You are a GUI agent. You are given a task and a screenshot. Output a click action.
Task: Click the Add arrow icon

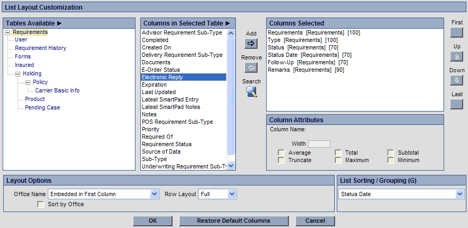point(251,44)
